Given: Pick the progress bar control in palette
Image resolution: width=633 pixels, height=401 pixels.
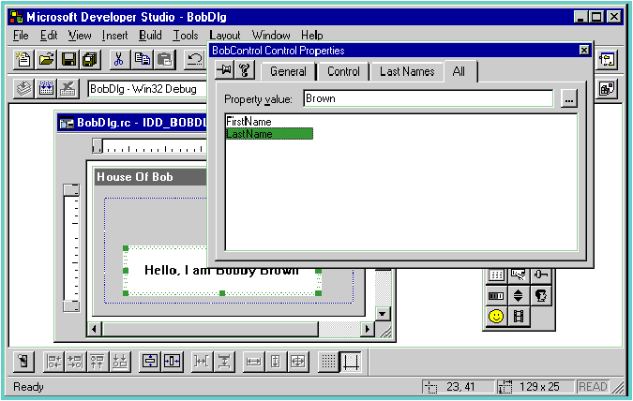Looking at the screenshot, I should click(496, 295).
